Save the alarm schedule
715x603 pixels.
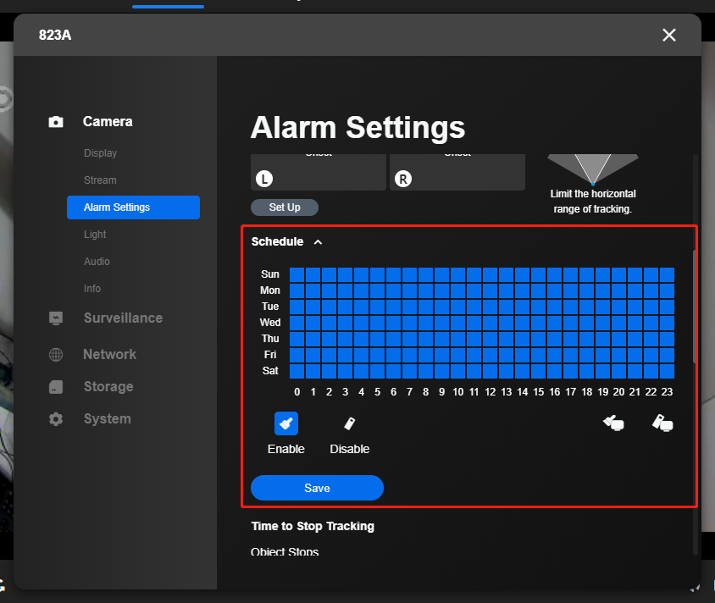(x=317, y=488)
